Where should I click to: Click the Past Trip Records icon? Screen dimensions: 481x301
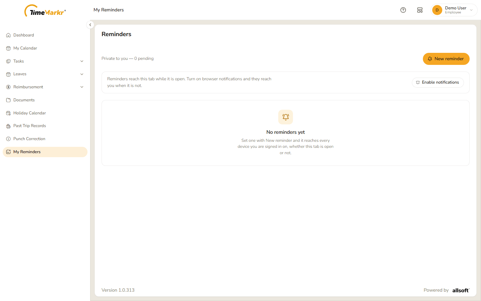(x=8, y=126)
